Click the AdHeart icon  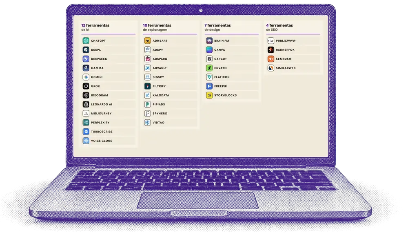point(148,40)
